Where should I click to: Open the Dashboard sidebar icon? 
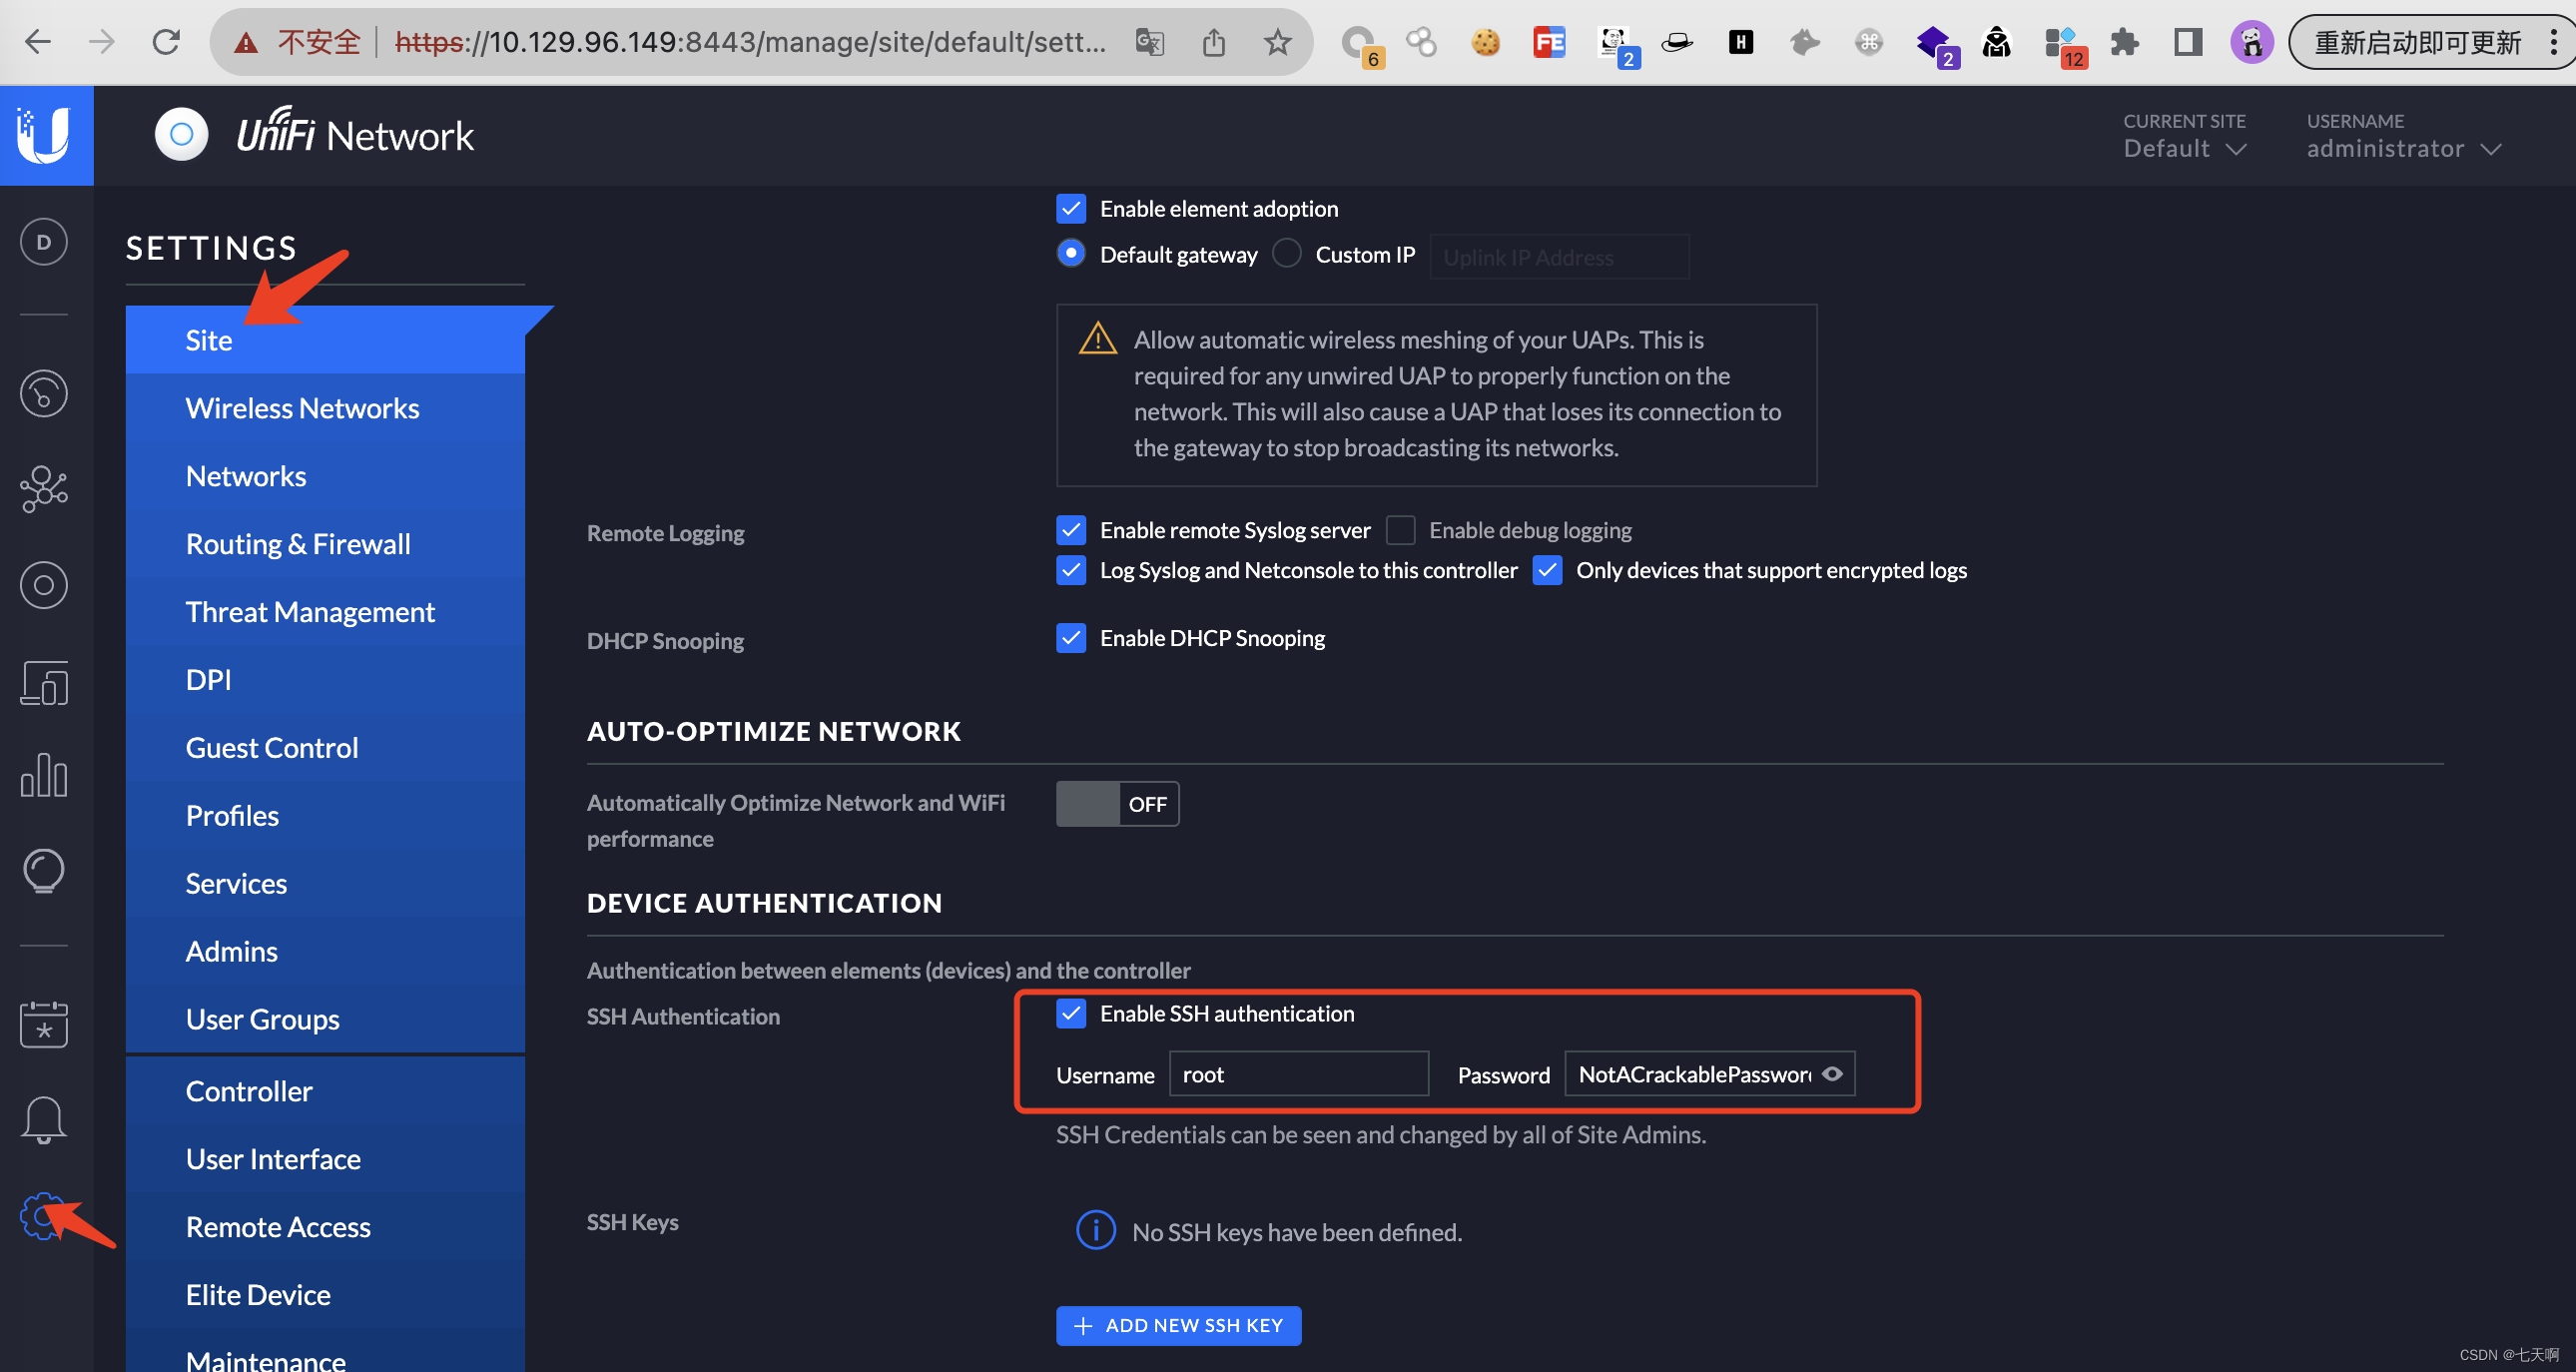click(44, 242)
